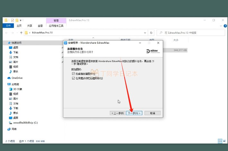The height and width of the screenshot is (151, 228).
Task: Open Explorer help question mark icon
Action: pos(225,26)
